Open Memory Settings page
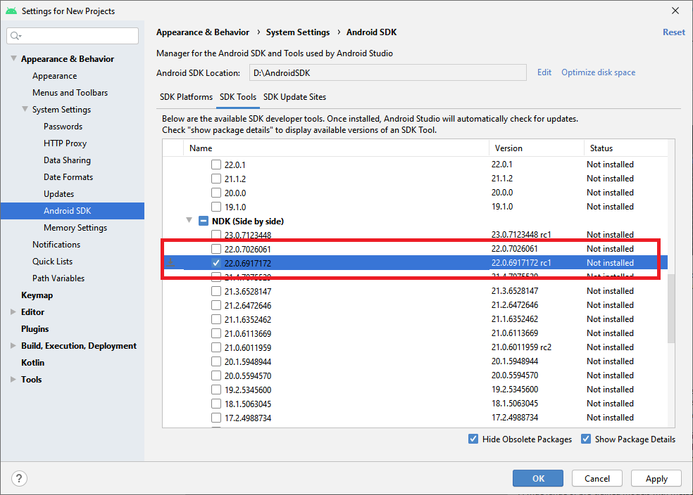This screenshot has height=495, width=693. [75, 228]
